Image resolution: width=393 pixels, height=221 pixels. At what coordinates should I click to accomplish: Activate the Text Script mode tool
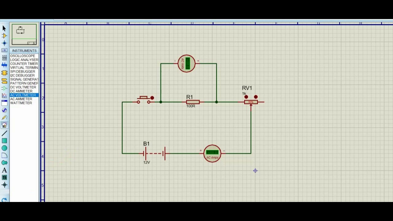point(4,58)
